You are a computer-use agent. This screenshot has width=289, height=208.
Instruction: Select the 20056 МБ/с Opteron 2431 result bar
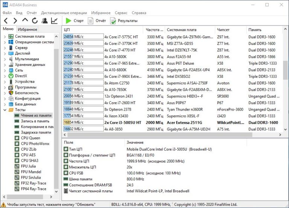click(83, 96)
